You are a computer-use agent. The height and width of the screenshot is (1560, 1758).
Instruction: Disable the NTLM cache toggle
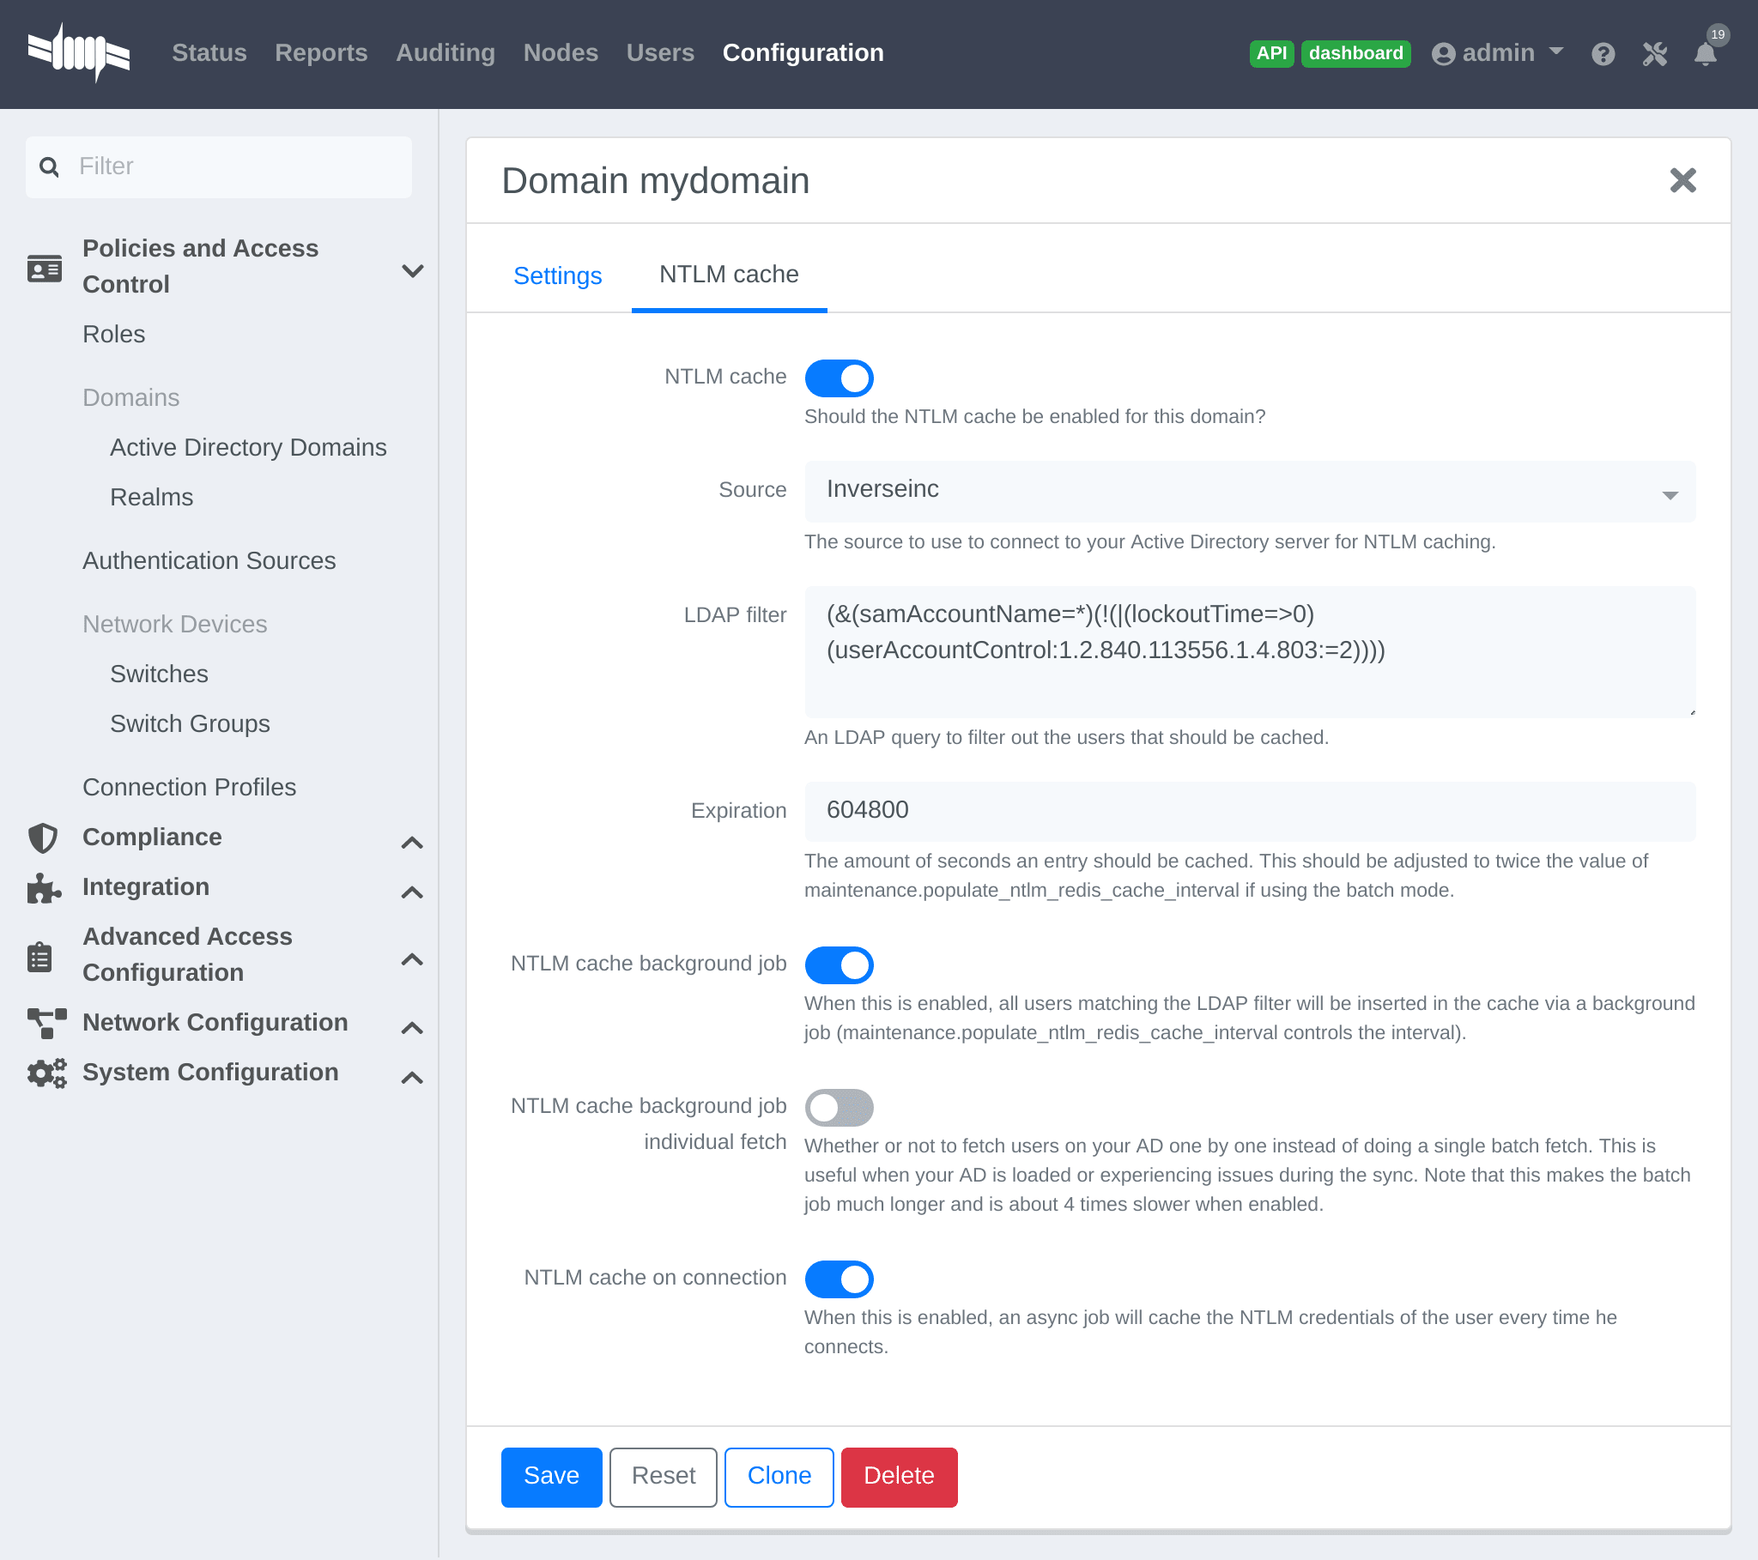[839, 378]
